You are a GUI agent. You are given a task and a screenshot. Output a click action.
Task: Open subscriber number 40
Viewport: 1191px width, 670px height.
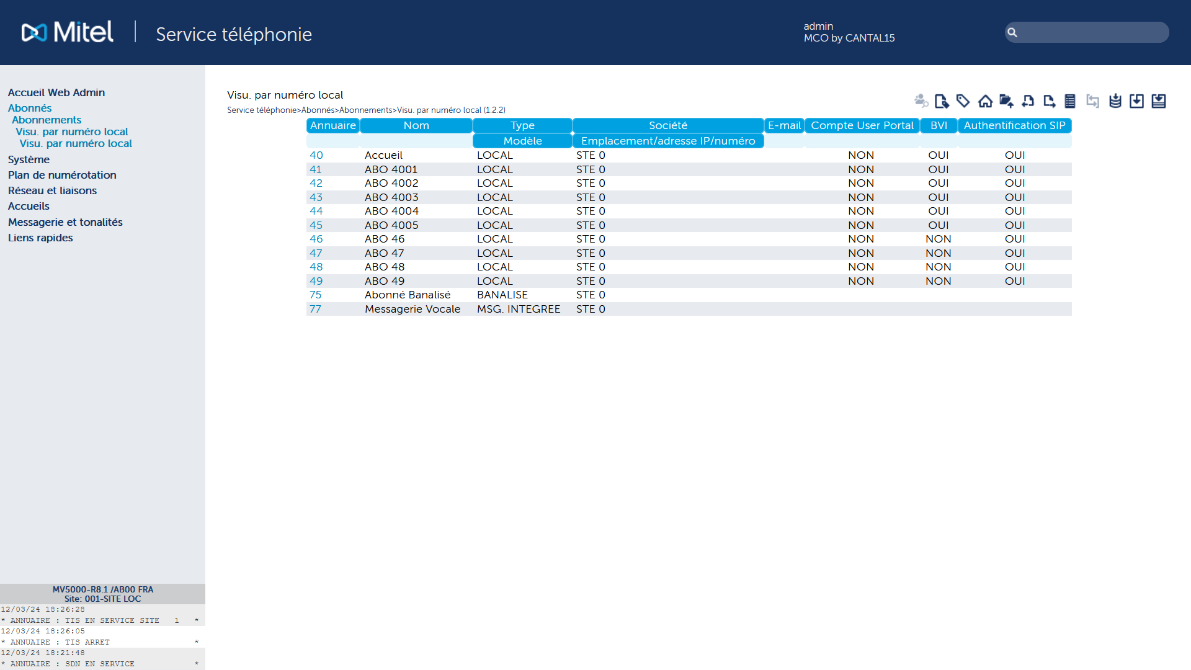316,155
